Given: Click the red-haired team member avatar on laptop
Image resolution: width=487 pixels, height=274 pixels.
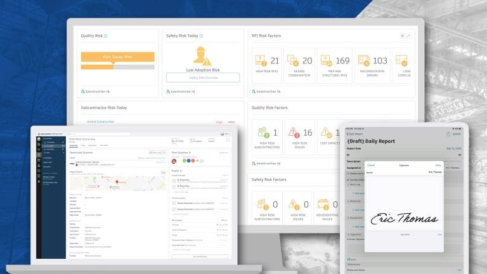Looking at the screenshot, I should tap(174, 161).
